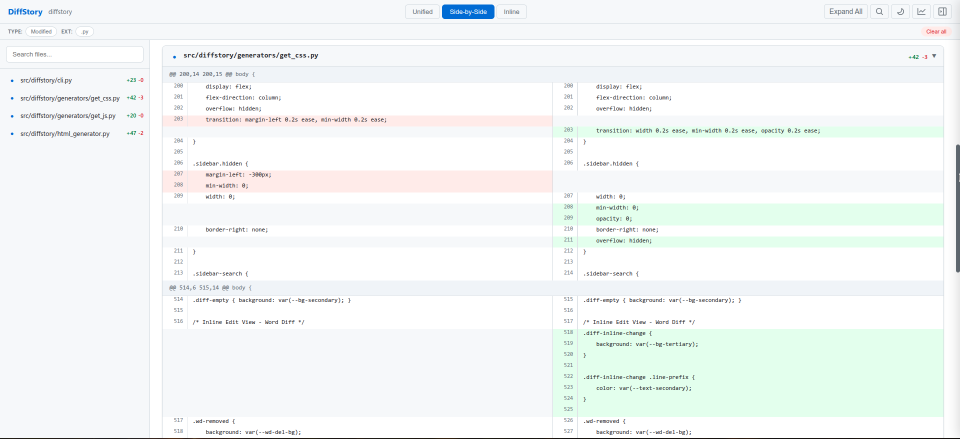
Task: Open src/diffstory/cli.py in file list
Action: [x=46, y=80]
